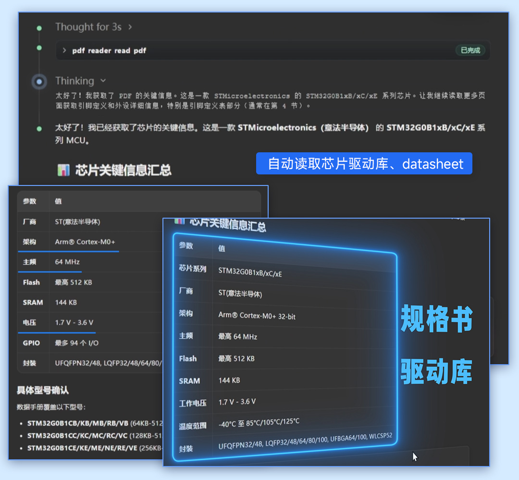The width and height of the screenshot is (519, 480).
Task: Select the STM32G0B1CE/KE/ME/NE/RE/VE list item
Action: (95, 448)
